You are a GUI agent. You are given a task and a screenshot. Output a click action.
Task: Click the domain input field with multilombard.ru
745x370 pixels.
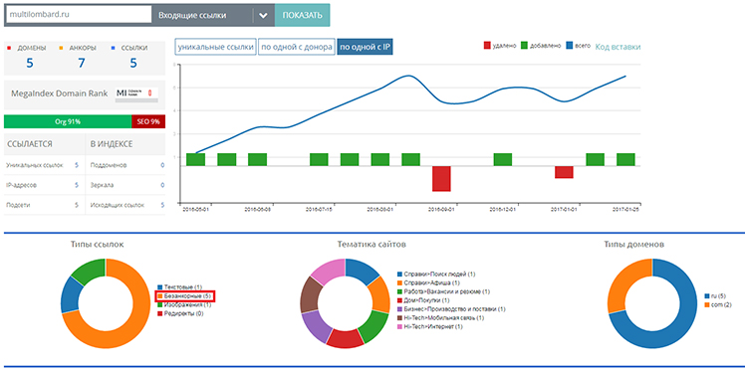click(78, 15)
